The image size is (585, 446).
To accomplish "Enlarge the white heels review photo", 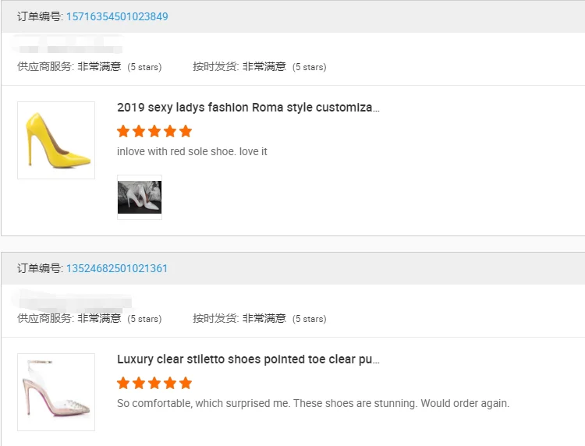I will [x=140, y=197].
